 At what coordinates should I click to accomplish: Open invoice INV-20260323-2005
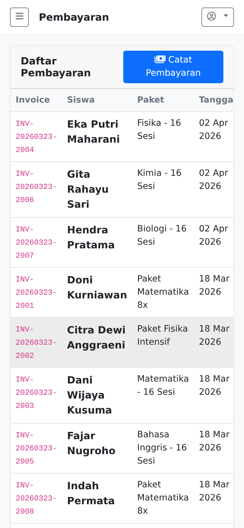(36, 448)
